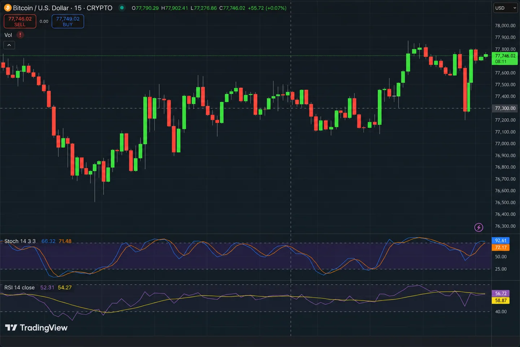
Task: Click the 0.00 spread value
Action: [x=44, y=21]
